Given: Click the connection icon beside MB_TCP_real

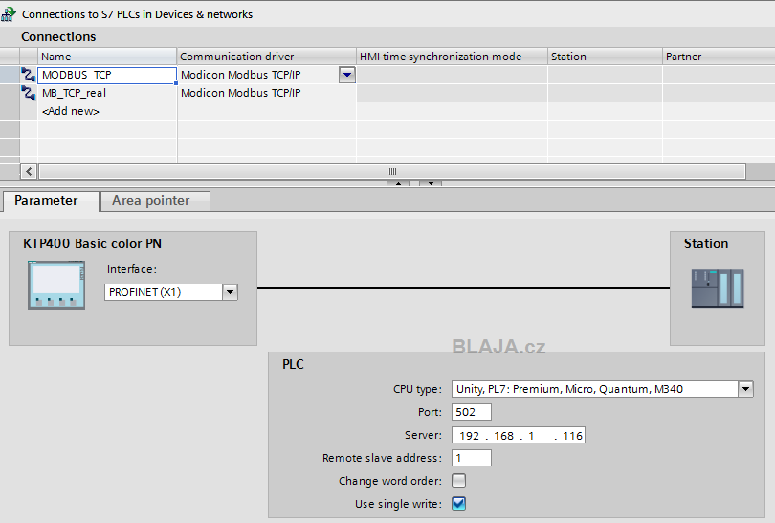Looking at the screenshot, I should pyautogui.click(x=28, y=93).
